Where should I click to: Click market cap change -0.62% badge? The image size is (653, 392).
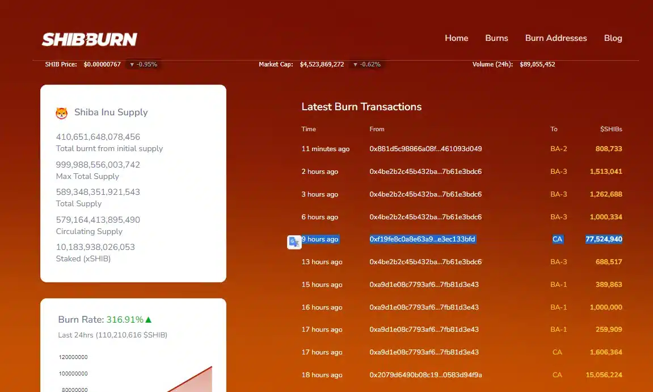[x=366, y=64]
